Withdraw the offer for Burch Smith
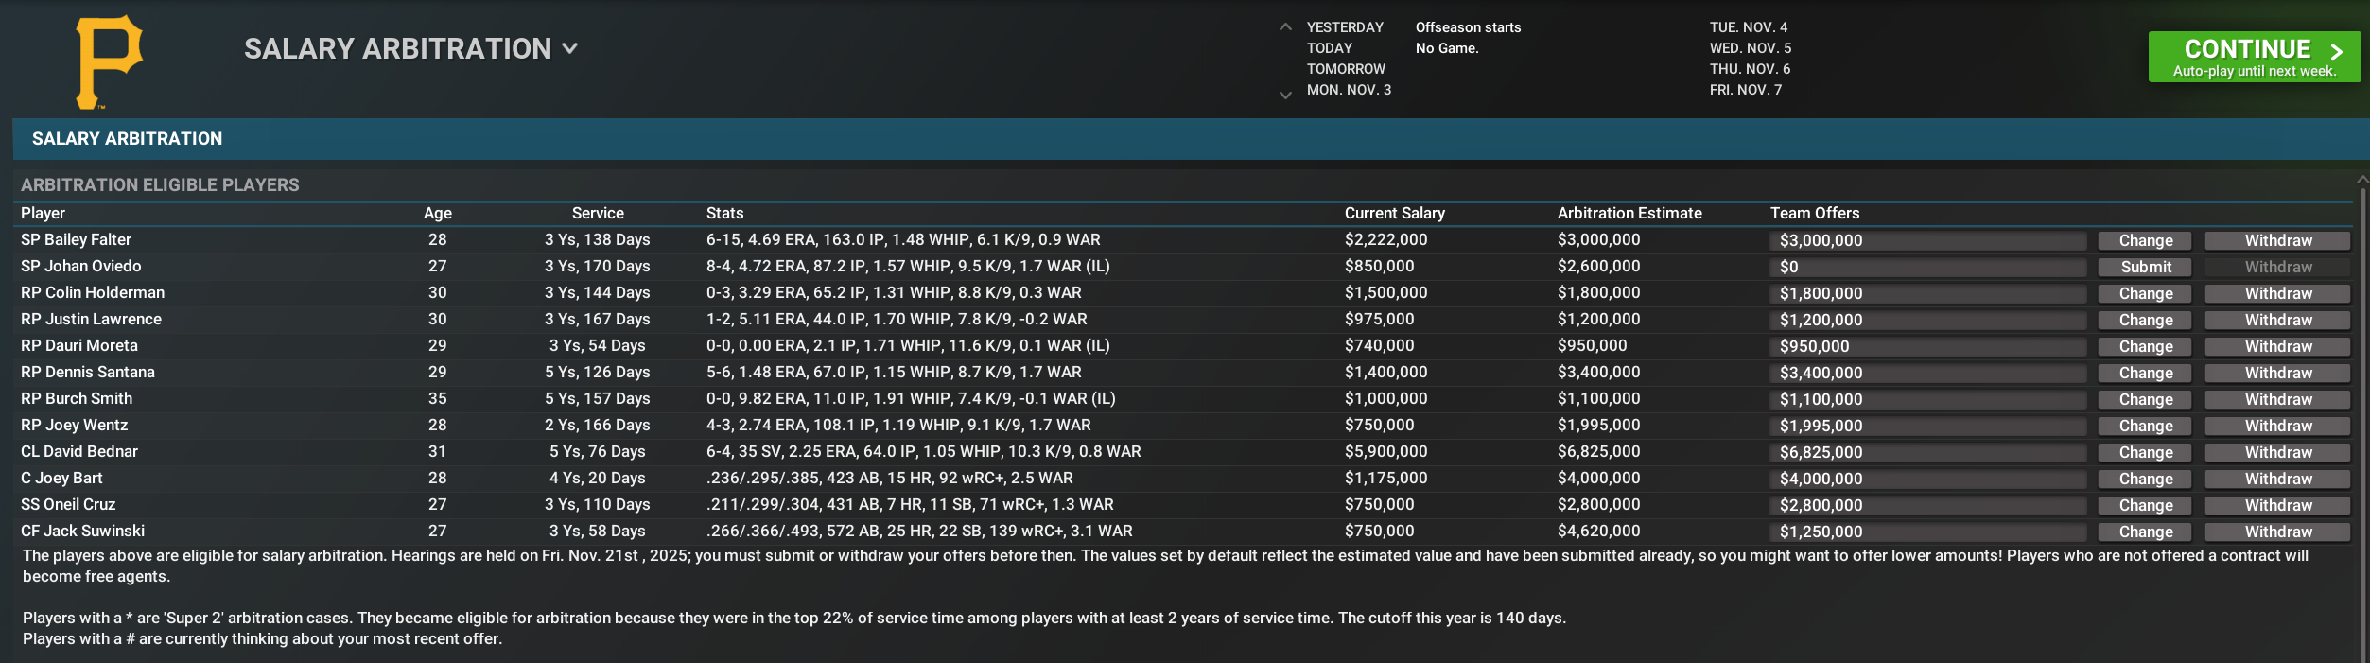 click(2277, 400)
